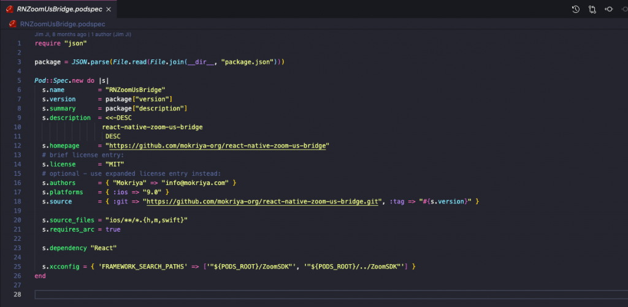Click the Ruby icon in the breadcrumb

13,25
